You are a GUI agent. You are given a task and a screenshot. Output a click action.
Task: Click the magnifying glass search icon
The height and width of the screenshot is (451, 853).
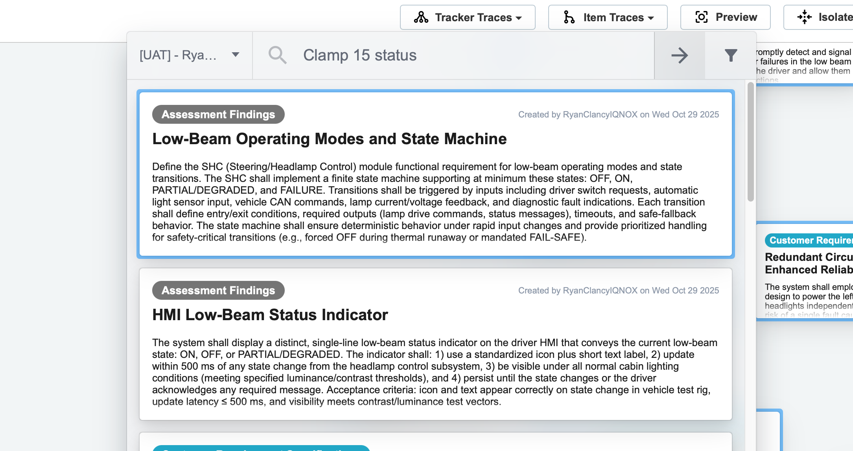click(x=277, y=55)
